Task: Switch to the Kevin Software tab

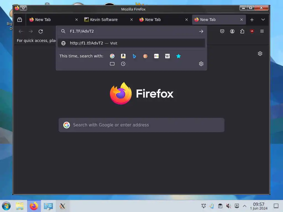Action: [x=109, y=20]
